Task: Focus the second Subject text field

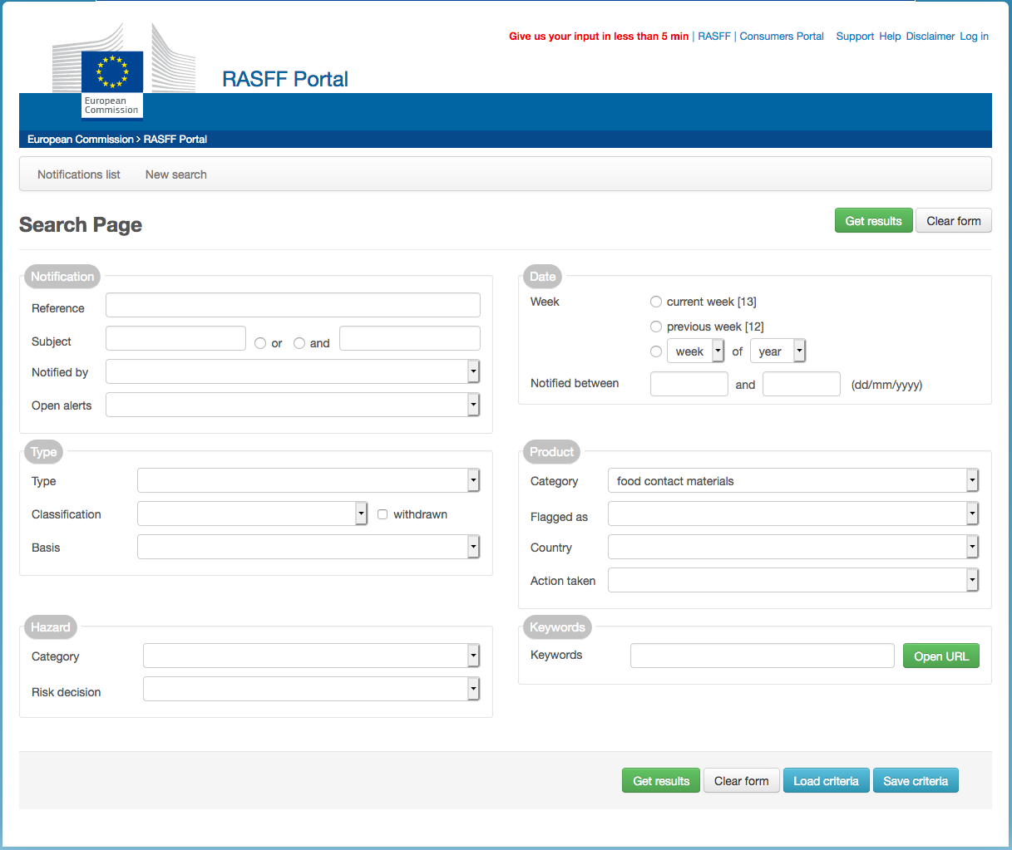Action: point(410,338)
